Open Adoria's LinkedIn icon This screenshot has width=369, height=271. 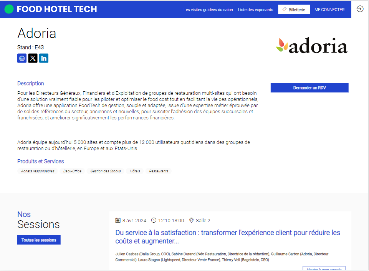[44, 58]
